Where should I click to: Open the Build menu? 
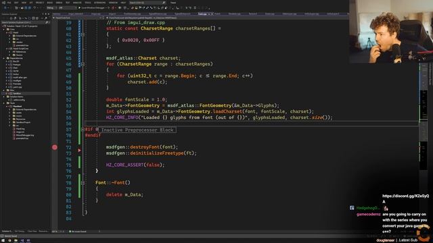pyautogui.click(x=49, y=3)
